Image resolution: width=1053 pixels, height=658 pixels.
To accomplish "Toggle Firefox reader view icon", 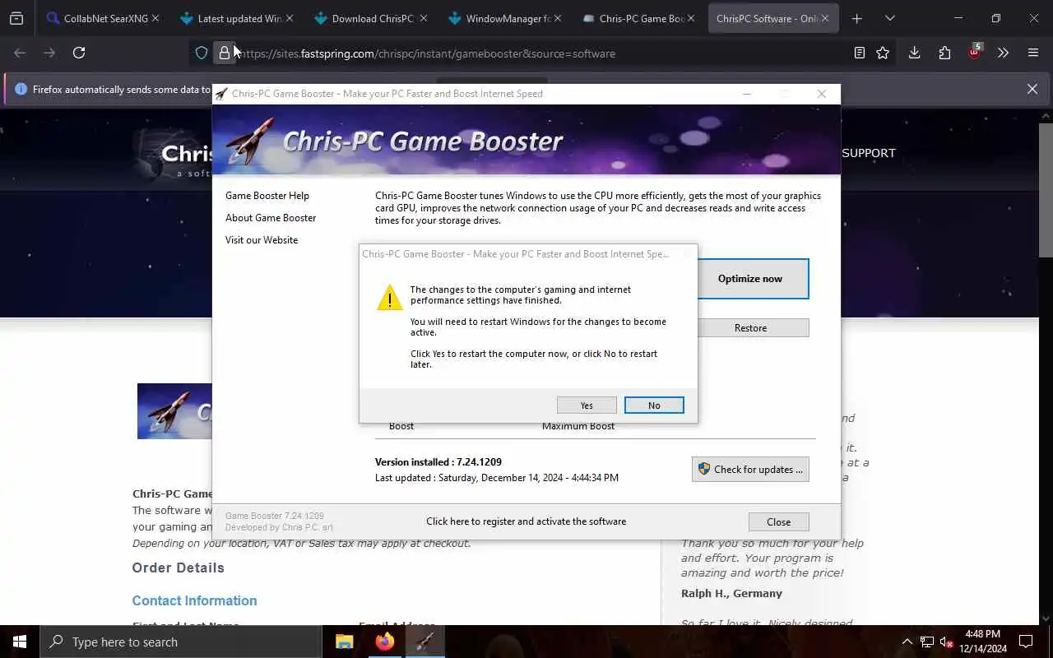I will pos(859,53).
